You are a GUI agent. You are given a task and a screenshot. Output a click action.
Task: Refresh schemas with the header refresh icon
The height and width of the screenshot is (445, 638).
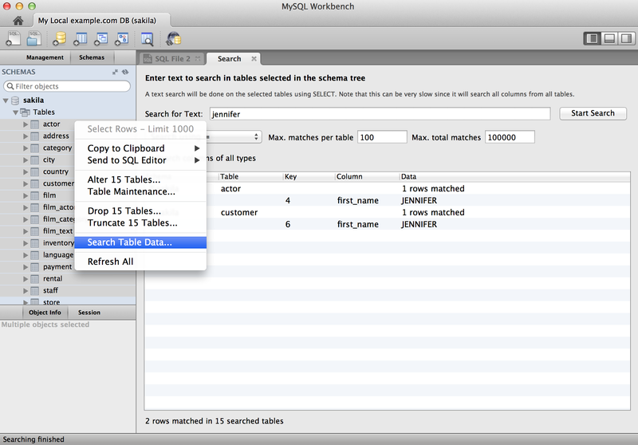click(125, 72)
